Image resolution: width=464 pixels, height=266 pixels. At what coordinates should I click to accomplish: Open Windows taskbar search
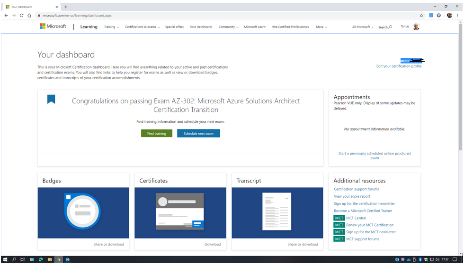pyautogui.click(x=14, y=259)
